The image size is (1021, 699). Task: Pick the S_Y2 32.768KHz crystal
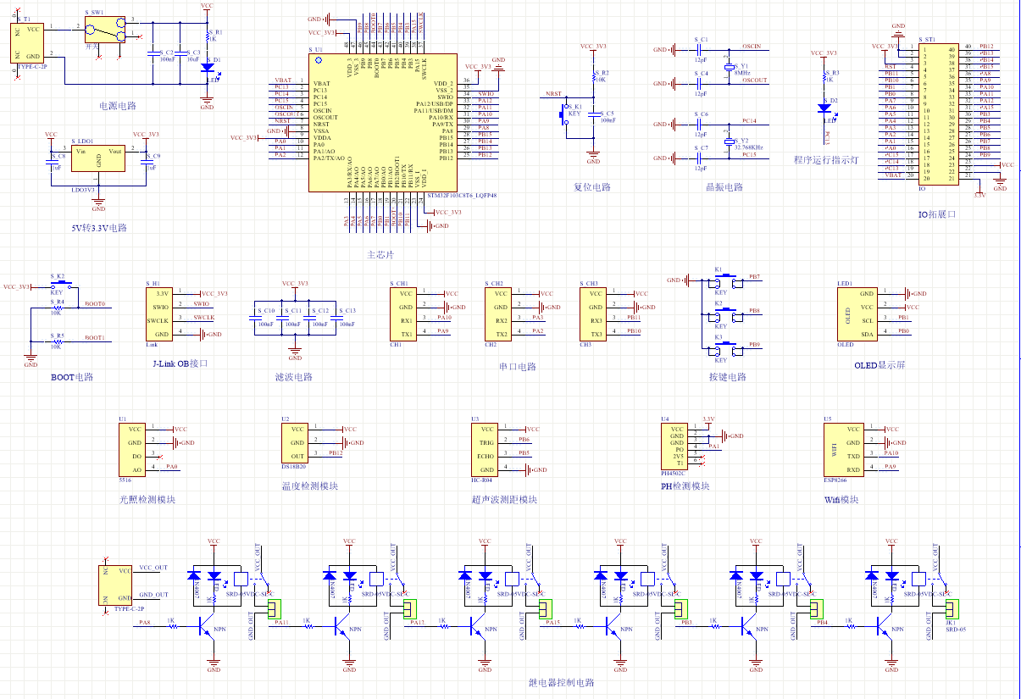[727, 141]
